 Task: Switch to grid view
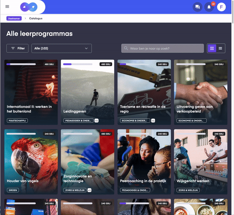pyautogui.click(x=212, y=48)
